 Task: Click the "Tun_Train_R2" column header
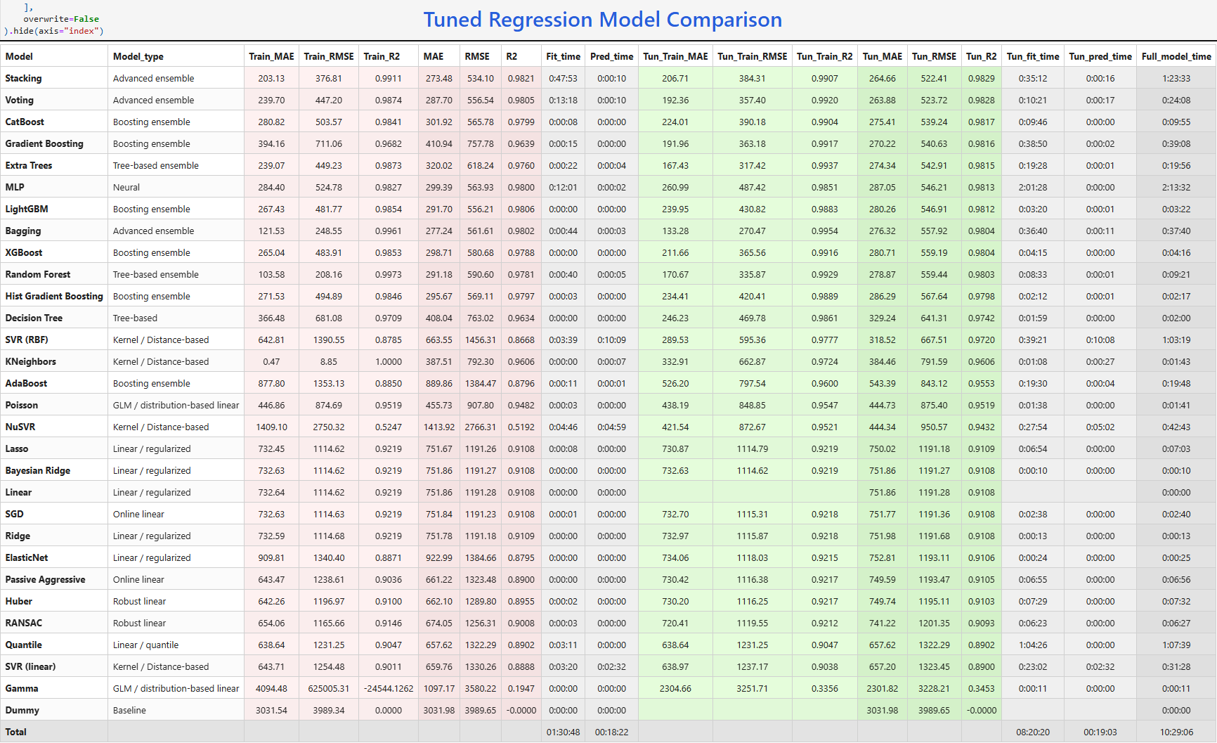coord(825,56)
